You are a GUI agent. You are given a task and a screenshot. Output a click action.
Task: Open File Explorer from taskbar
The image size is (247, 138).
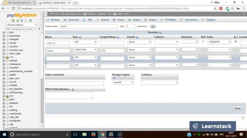[85, 135]
